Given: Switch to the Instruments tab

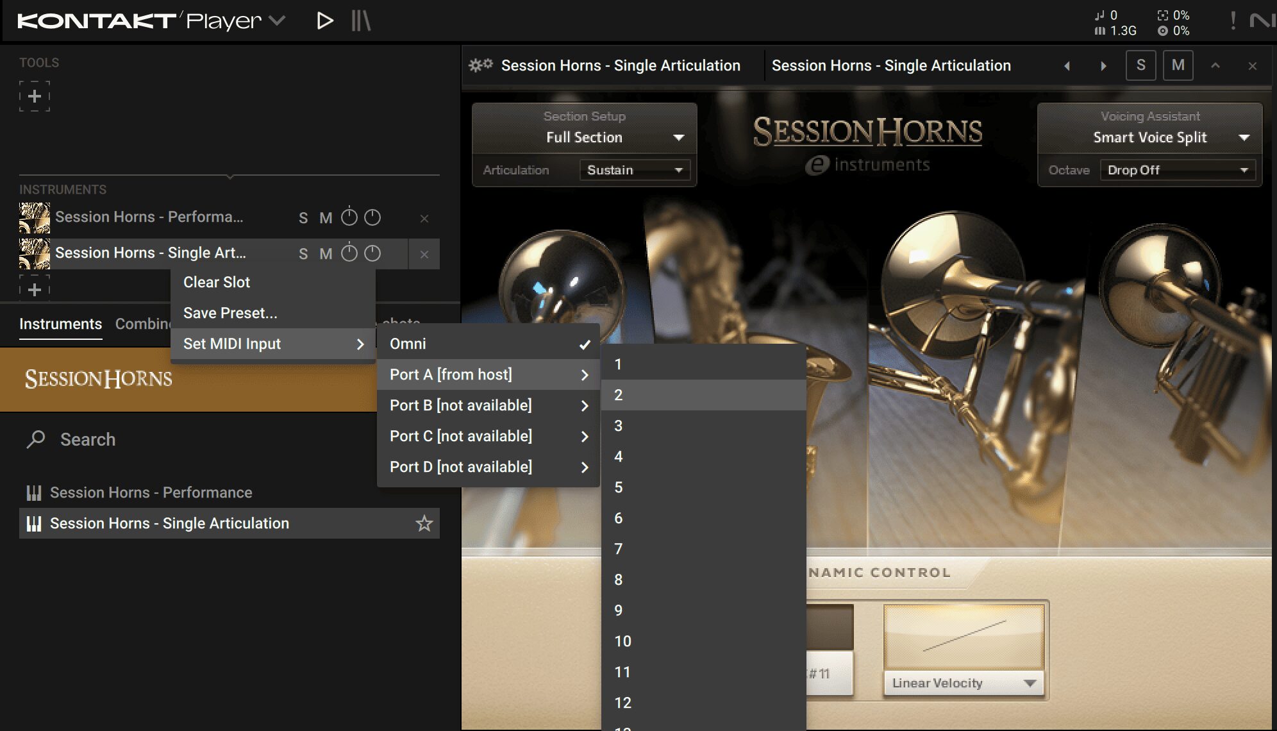Looking at the screenshot, I should (60, 324).
